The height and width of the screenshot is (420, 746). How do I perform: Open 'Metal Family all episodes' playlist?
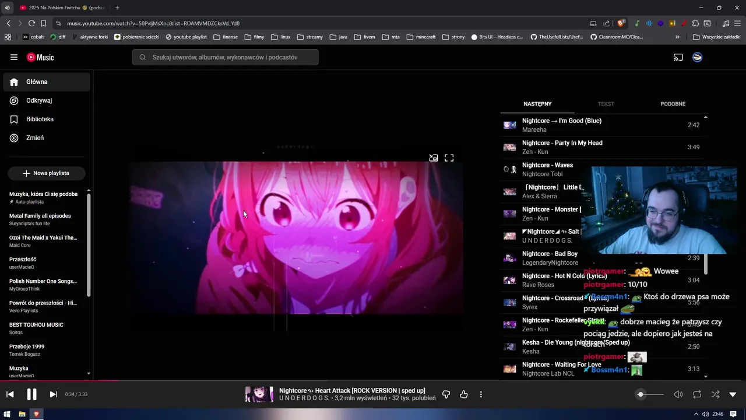pyautogui.click(x=44, y=219)
